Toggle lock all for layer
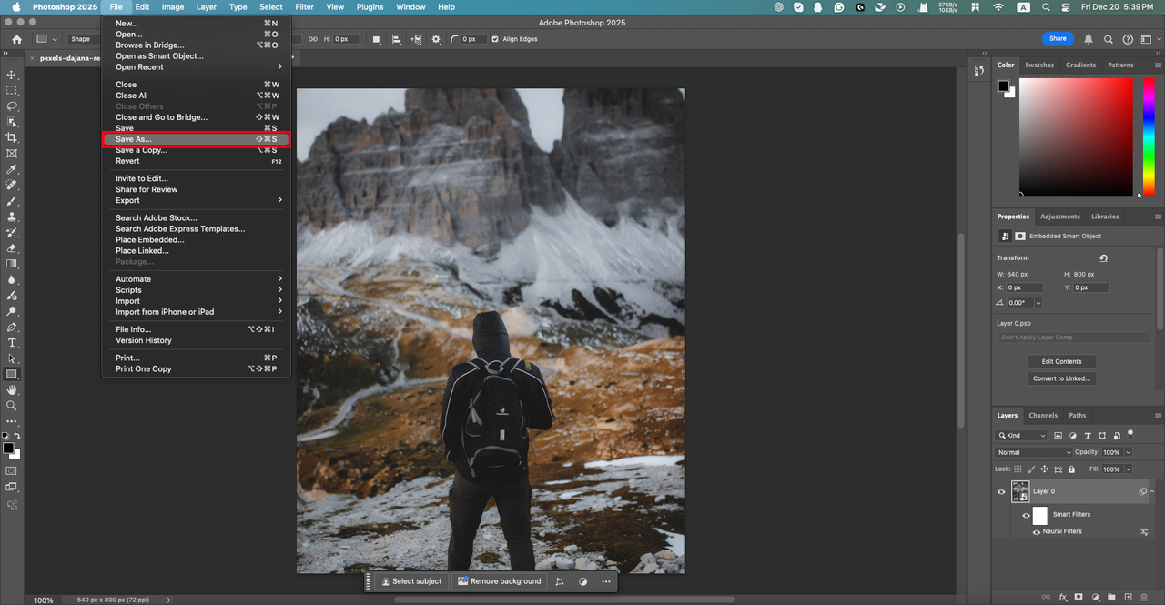The image size is (1165, 605). 1071,469
